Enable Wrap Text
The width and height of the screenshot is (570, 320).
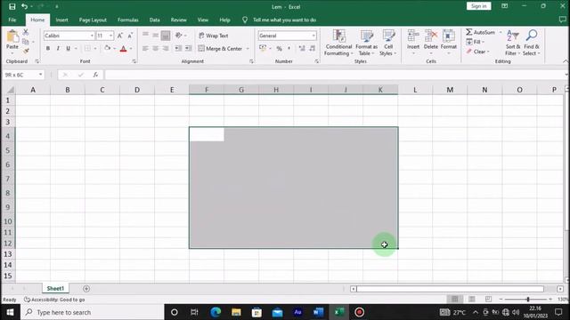point(214,36)
